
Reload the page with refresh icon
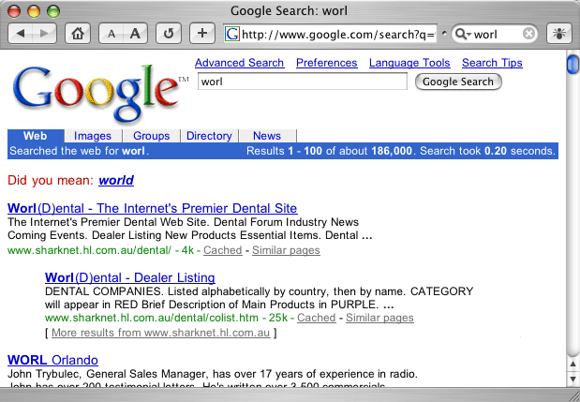click(x=169, y=34)
